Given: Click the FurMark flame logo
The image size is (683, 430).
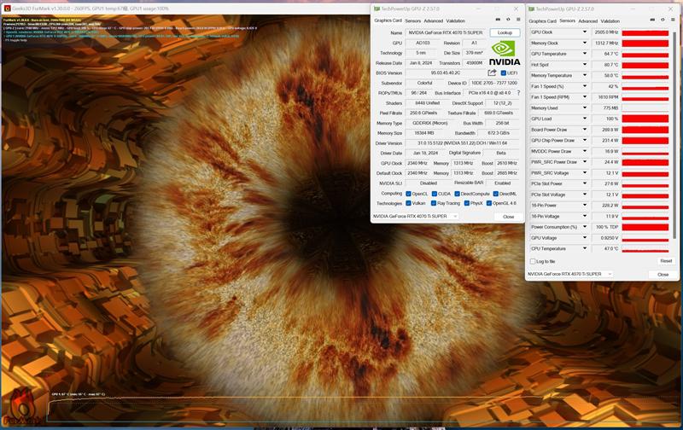Looking at the screenshot, I should (22, 407).
